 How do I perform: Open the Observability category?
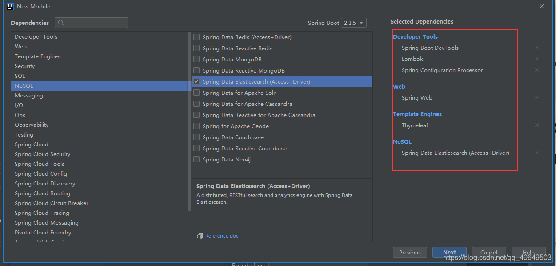coord(100,125)
